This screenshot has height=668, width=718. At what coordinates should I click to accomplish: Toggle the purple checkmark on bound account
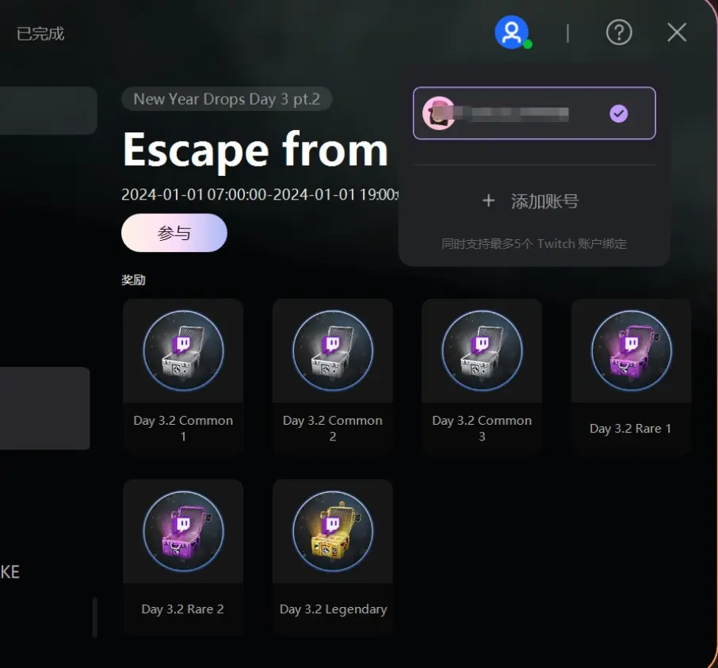click(x=619, y=113)
